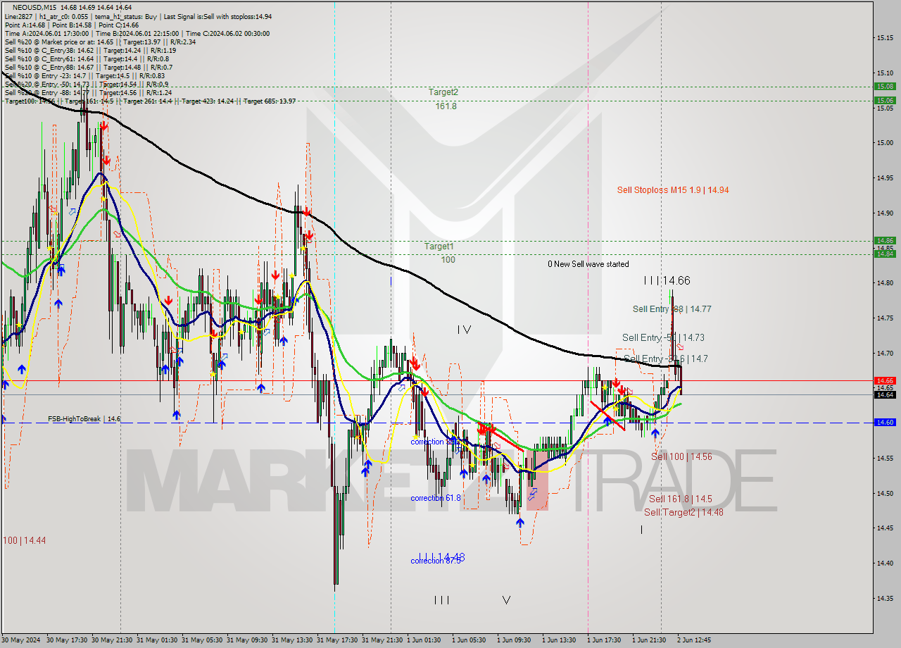Click the '0 New Sell wave started' annotation

(588, 264)
